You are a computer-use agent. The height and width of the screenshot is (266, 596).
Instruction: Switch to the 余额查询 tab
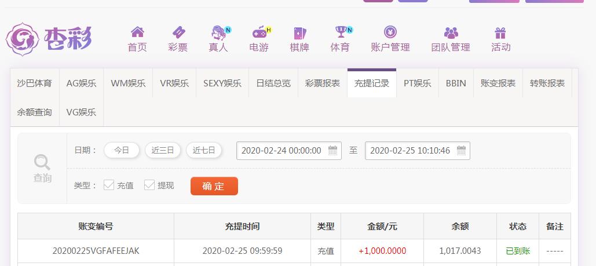(x=35, y=112)
